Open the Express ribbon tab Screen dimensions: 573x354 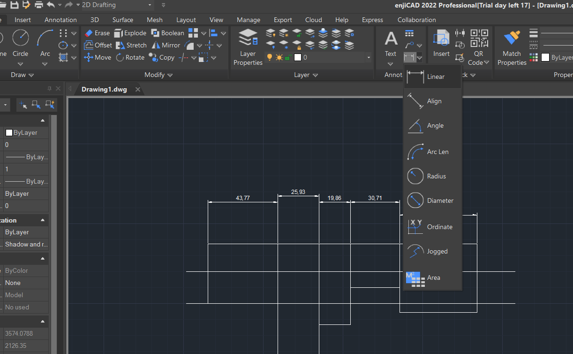click(x=373, y=20)
